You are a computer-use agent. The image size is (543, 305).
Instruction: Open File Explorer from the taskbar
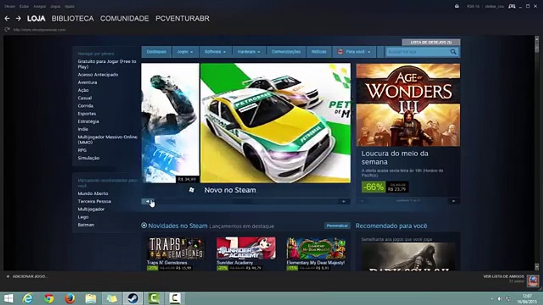91,299
